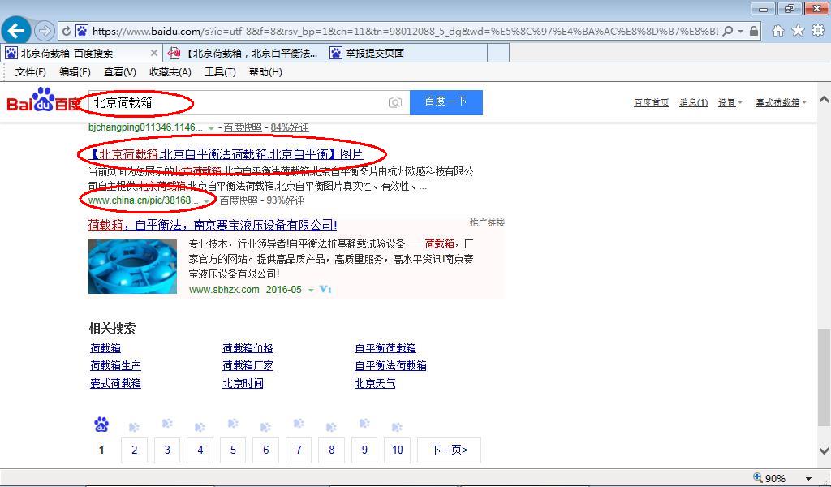Click related search 荷载箱厂家
The image size is (831, 487).
tap(248, 365)
